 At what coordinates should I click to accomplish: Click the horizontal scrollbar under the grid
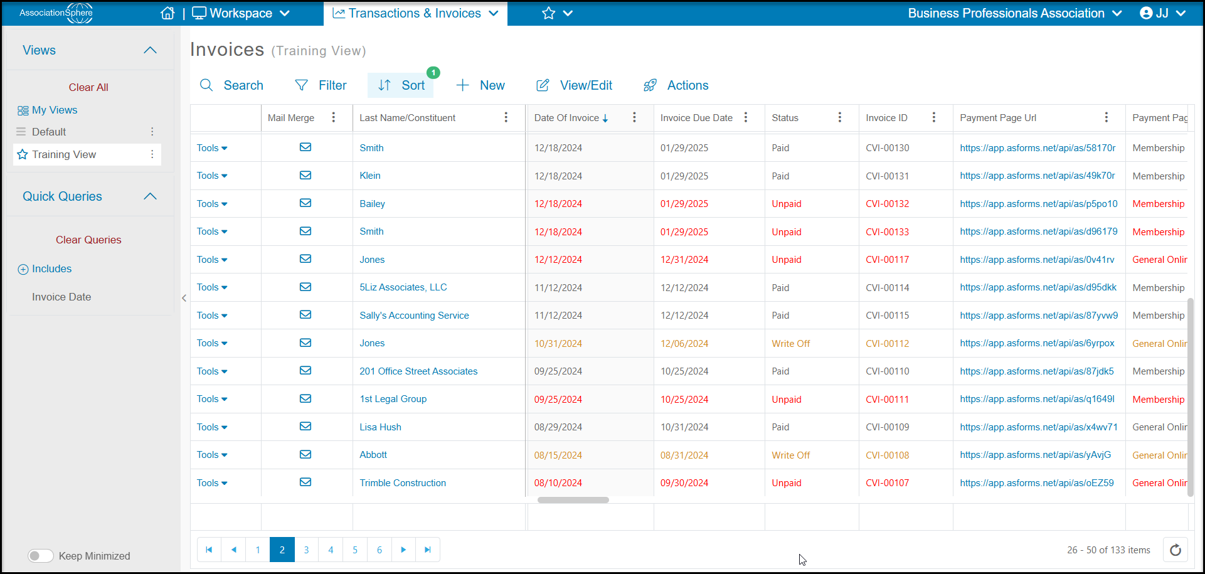click(573, 500)
